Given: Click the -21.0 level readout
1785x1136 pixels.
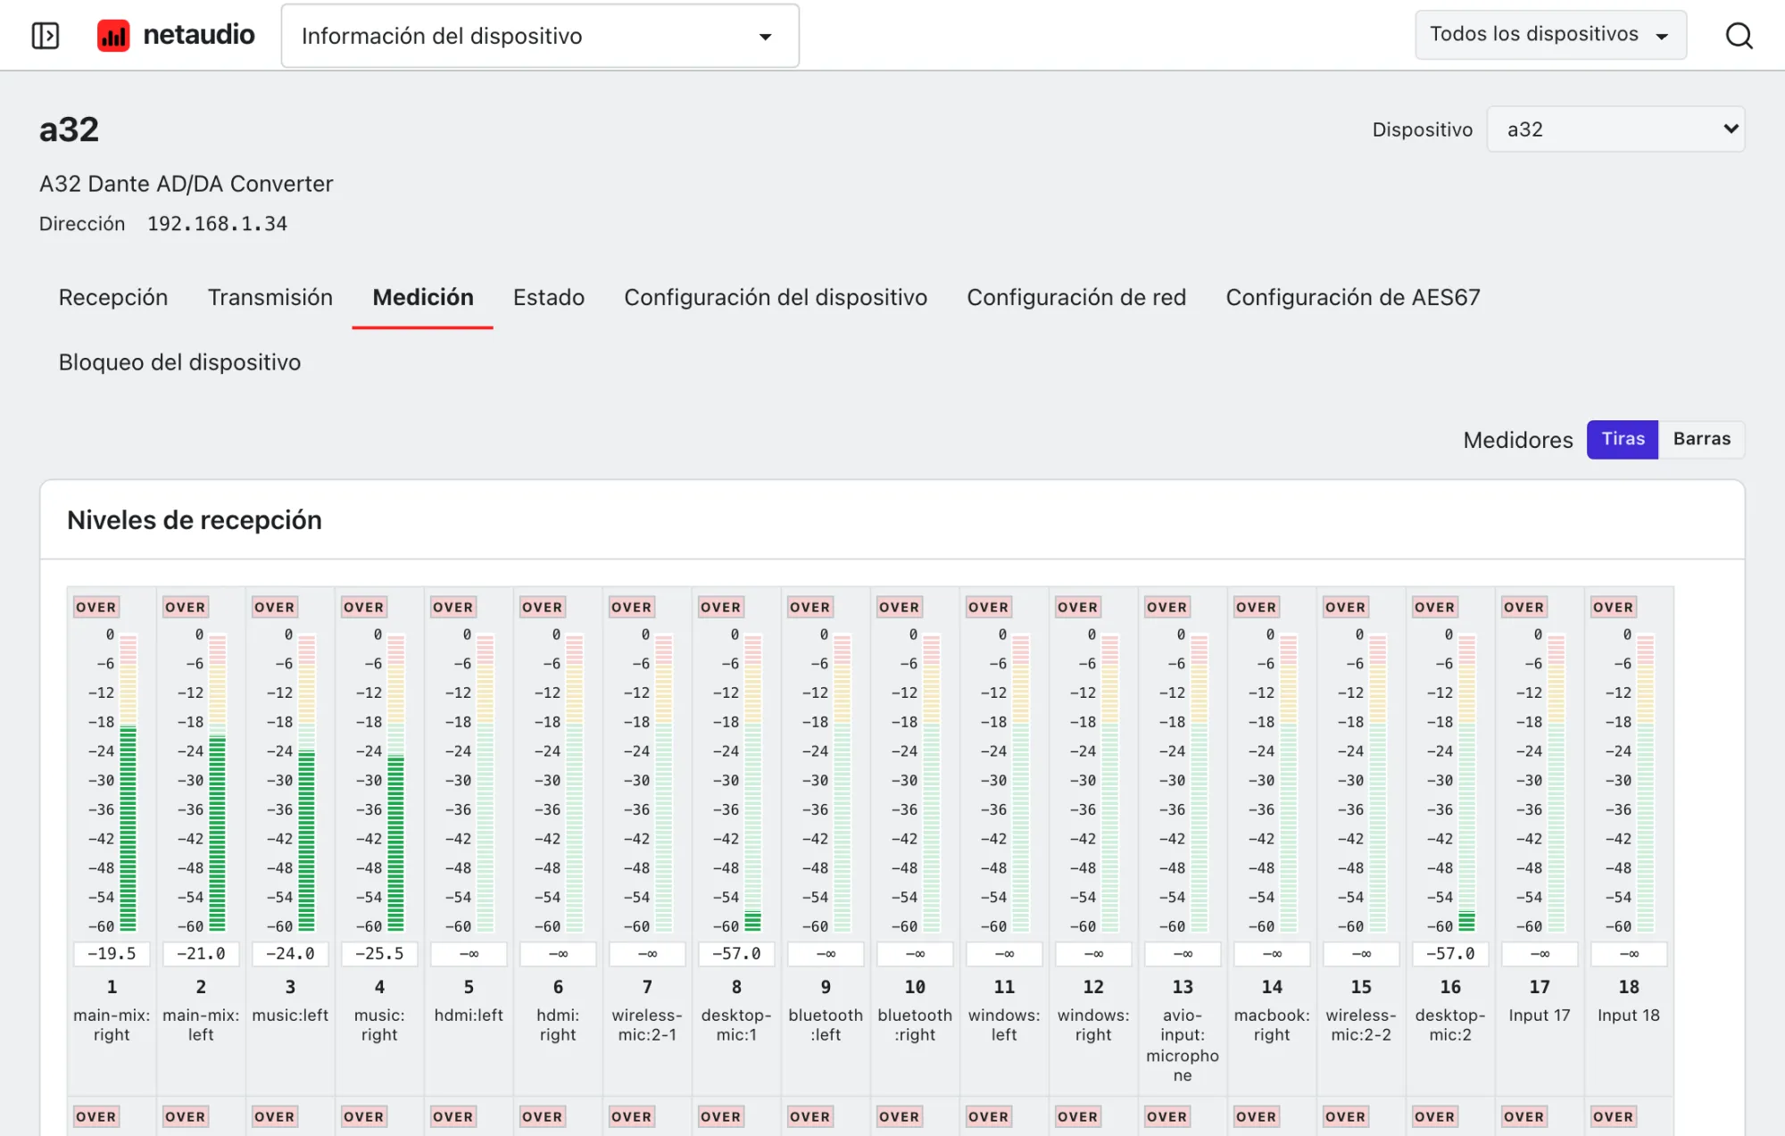Looking at the screenshot, I should coord(201,954).
